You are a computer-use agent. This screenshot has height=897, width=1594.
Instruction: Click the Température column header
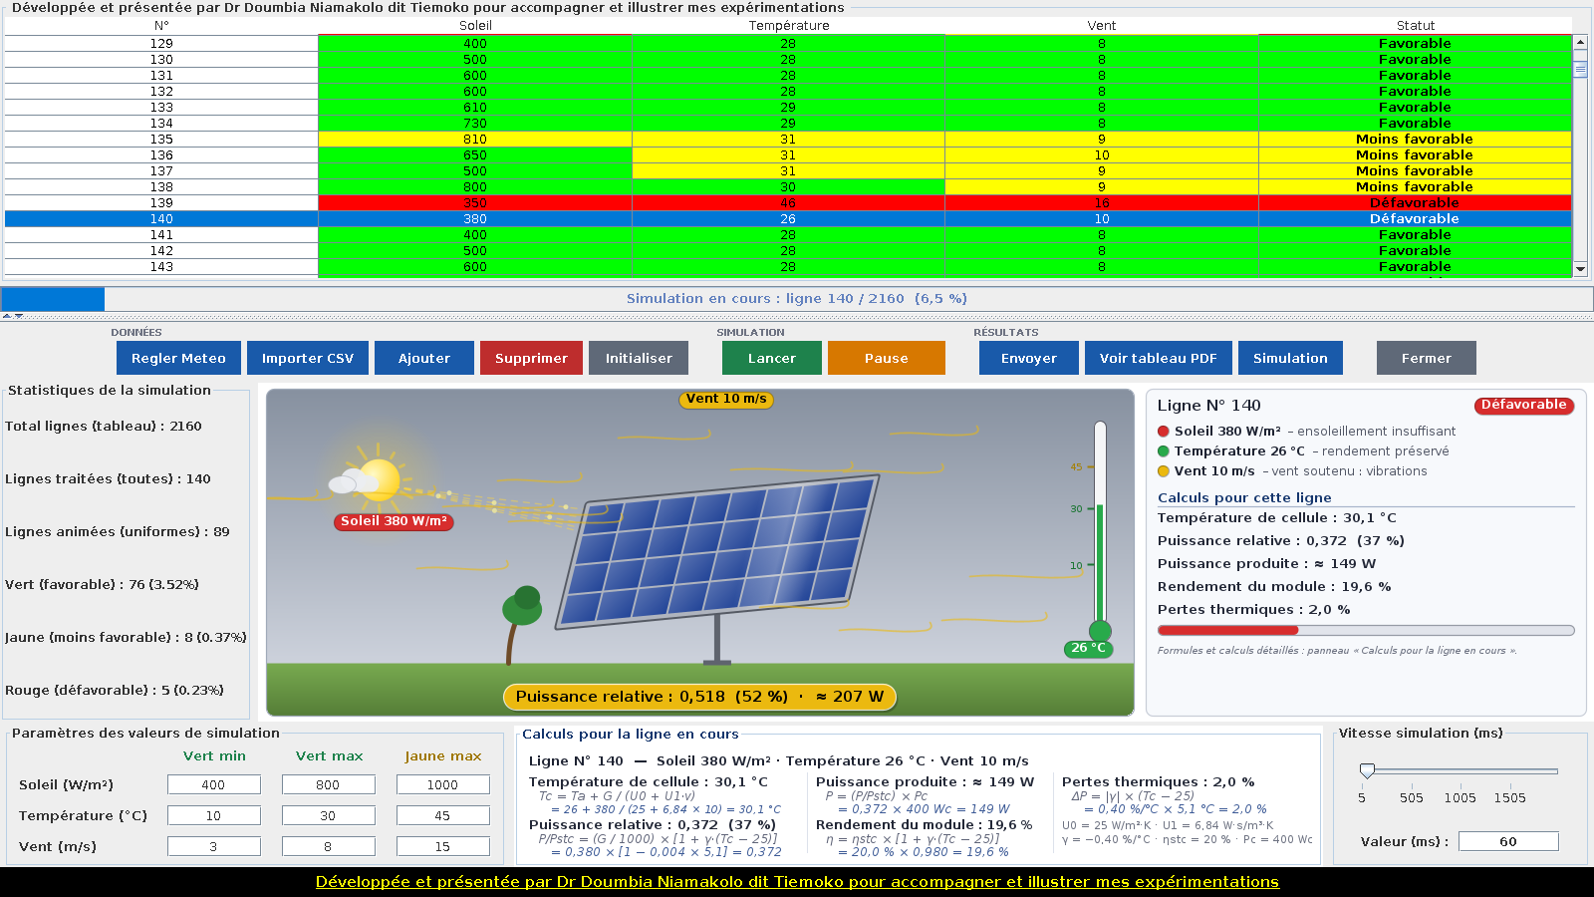(788, 26)
